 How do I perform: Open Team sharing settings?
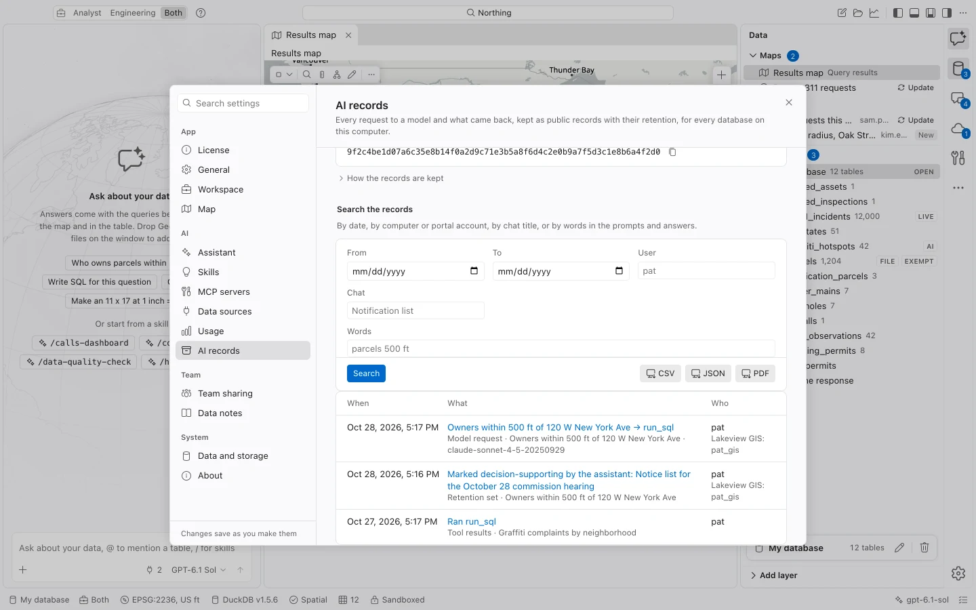tap(243, 394)
